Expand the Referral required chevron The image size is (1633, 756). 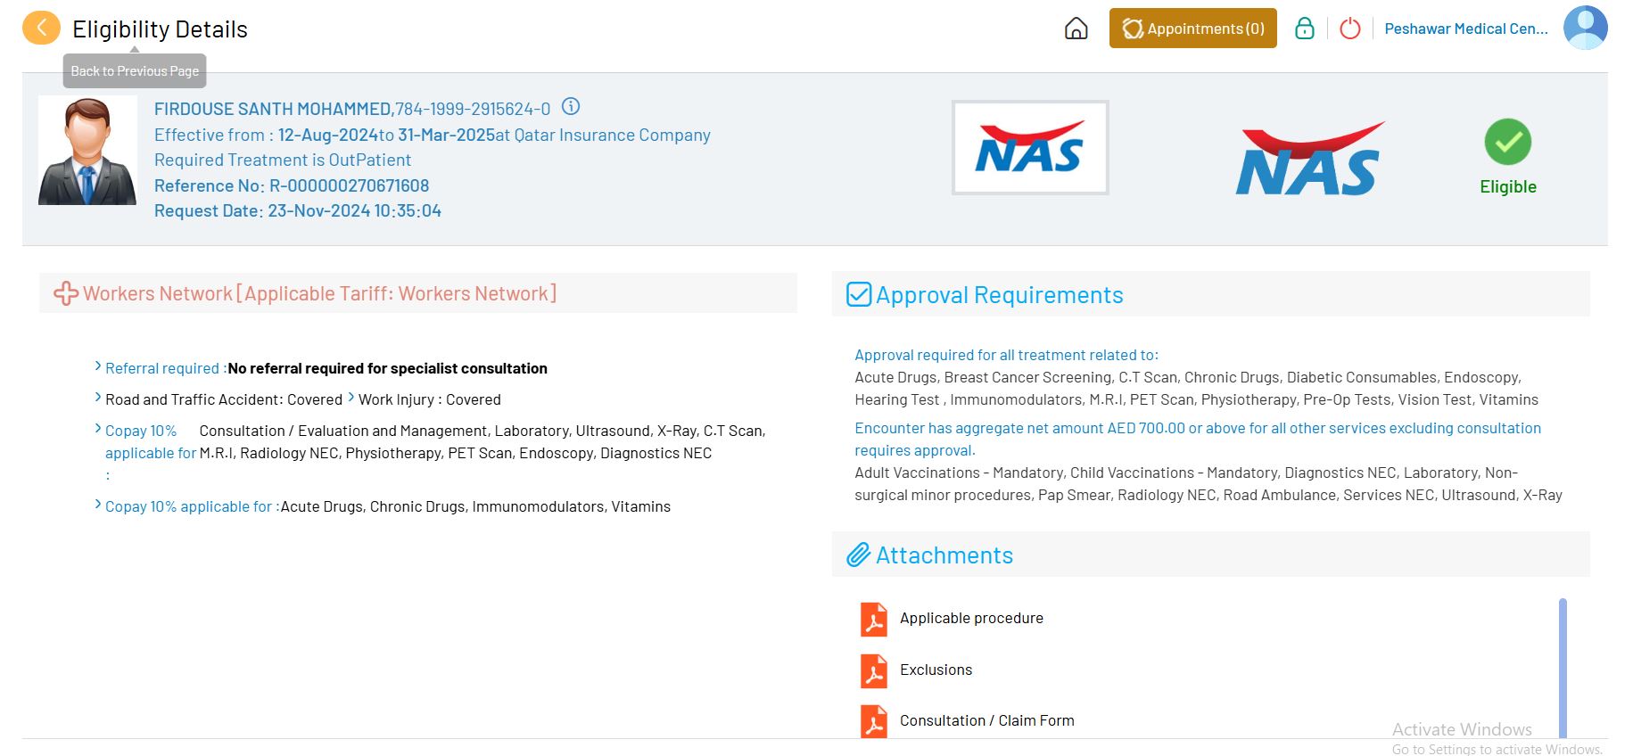coord(98,366)
